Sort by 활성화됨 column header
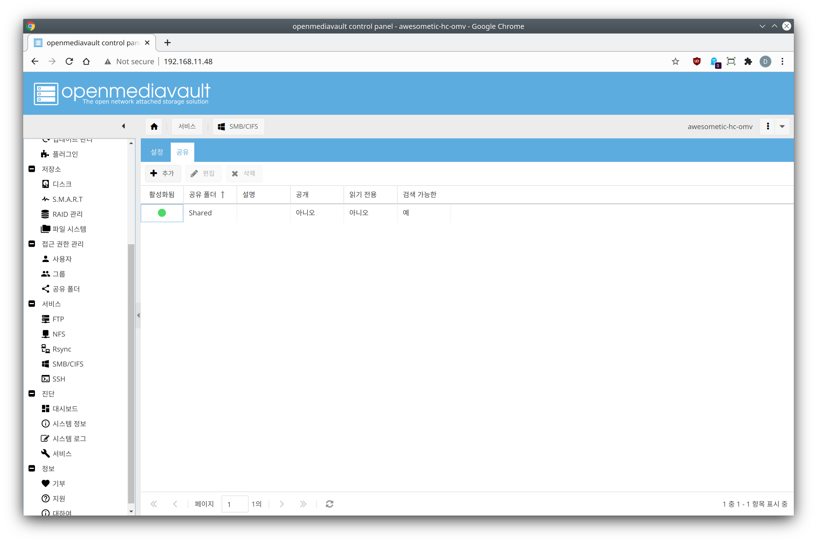This screenshot has width=817, height=543. coord(162,195)
